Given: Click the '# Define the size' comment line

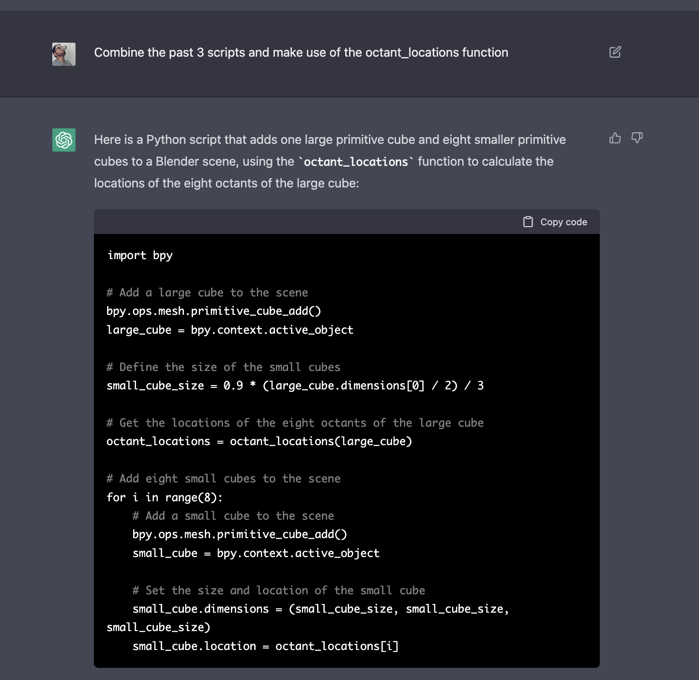Looking at the screenshot, I should (223, 367).
